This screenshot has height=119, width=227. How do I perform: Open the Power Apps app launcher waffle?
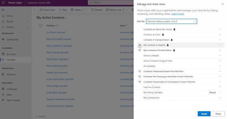[x=3, y=3]
